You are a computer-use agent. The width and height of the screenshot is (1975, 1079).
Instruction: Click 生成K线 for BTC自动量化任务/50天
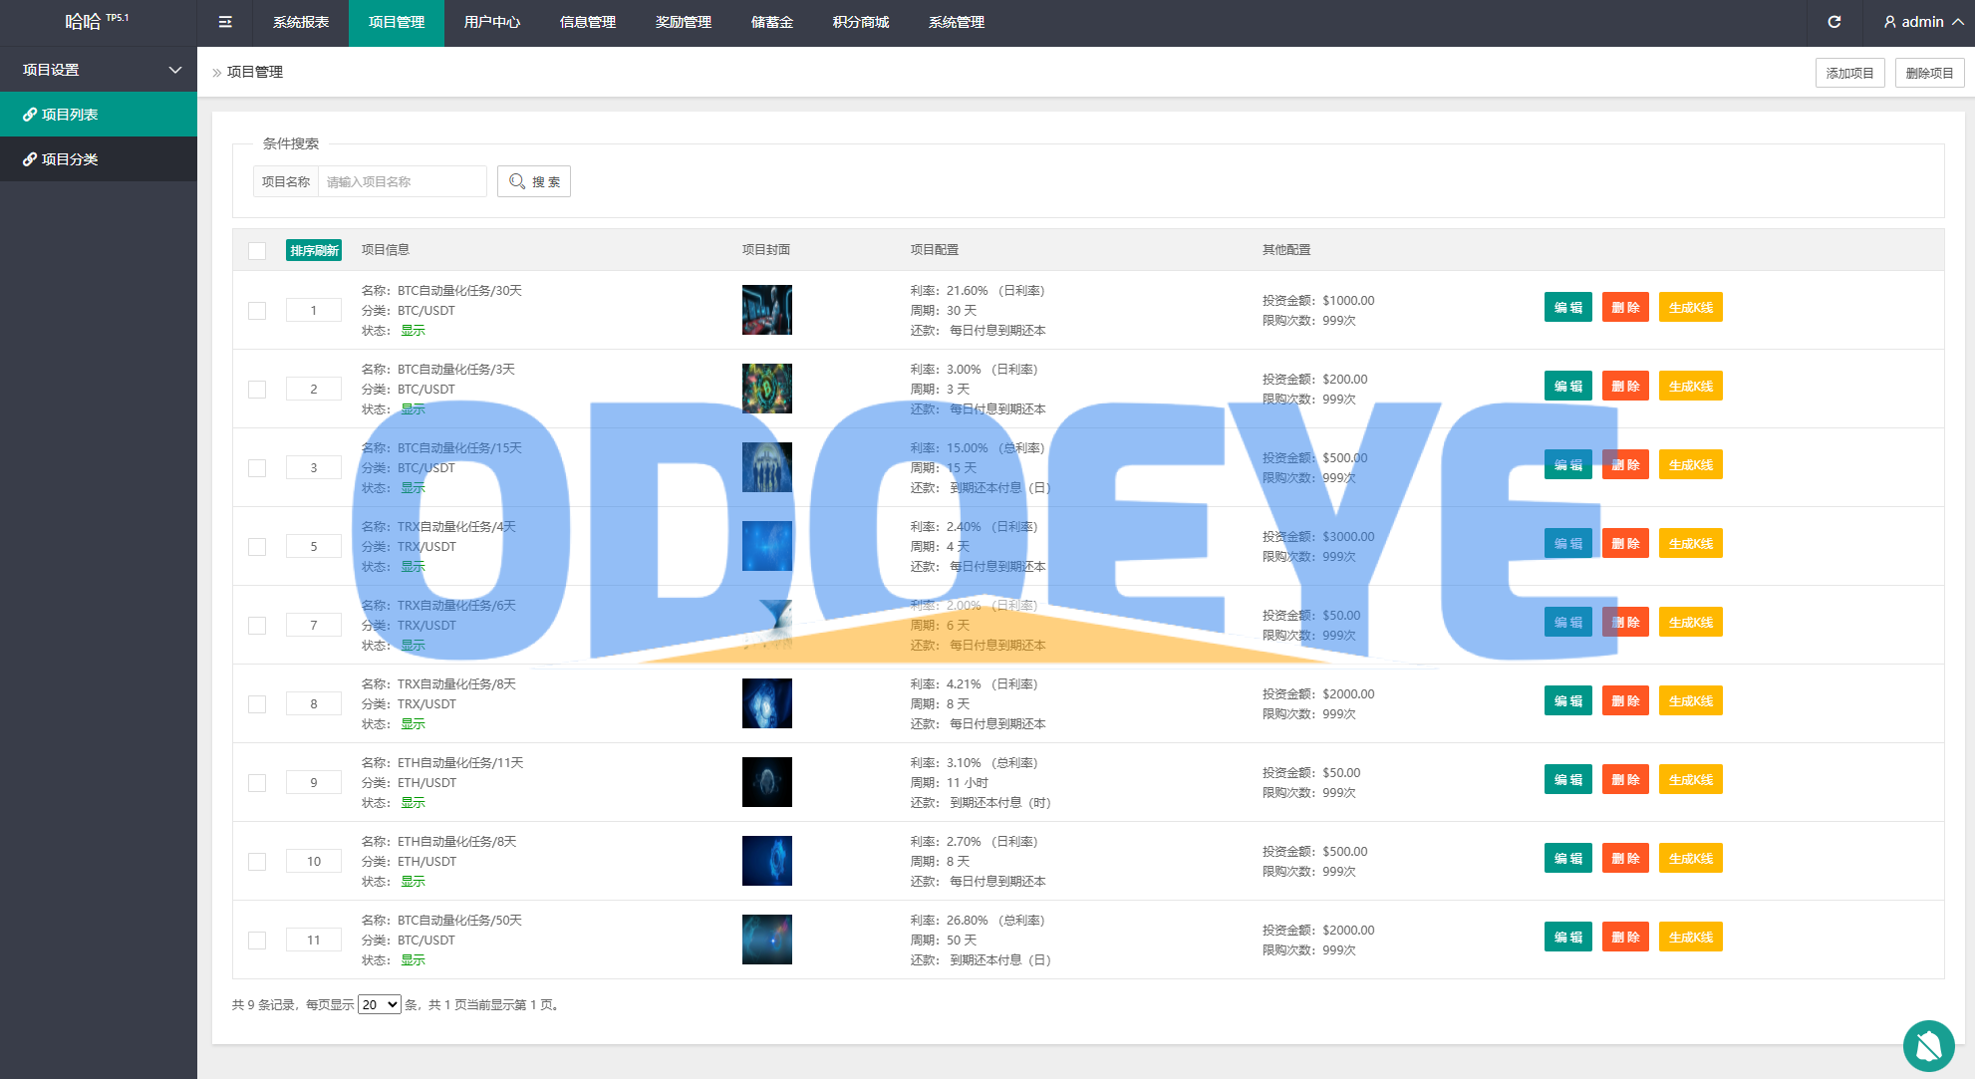[1690, 937]
